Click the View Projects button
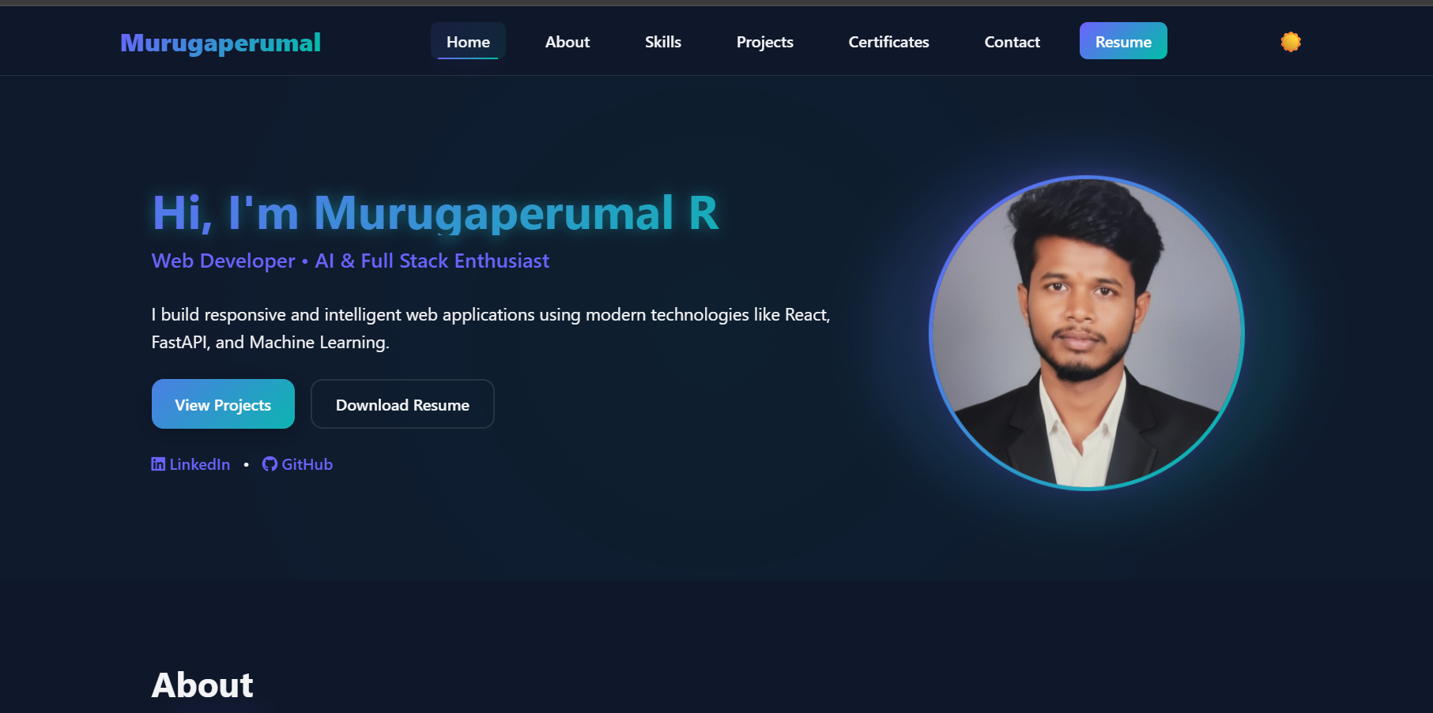The image size is (1433, 713). (x=222, y=404)
